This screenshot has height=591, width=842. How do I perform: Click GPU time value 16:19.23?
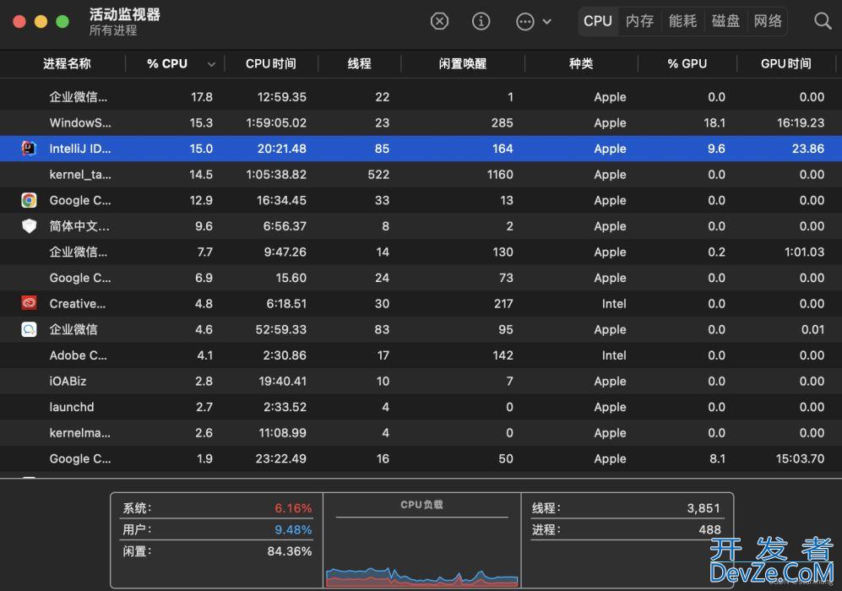pos(800,123)
